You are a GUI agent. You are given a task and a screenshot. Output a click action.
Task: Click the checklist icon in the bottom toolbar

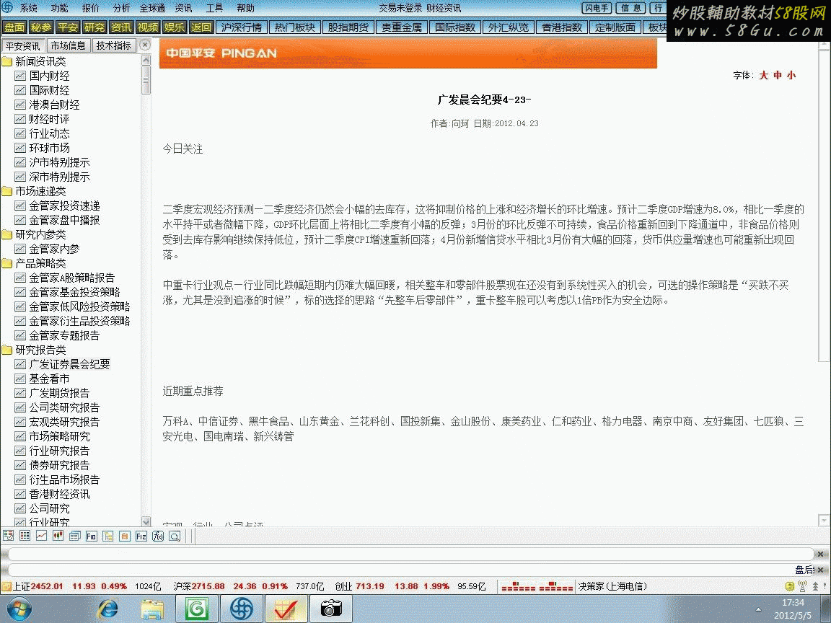(x=8, y=536)
